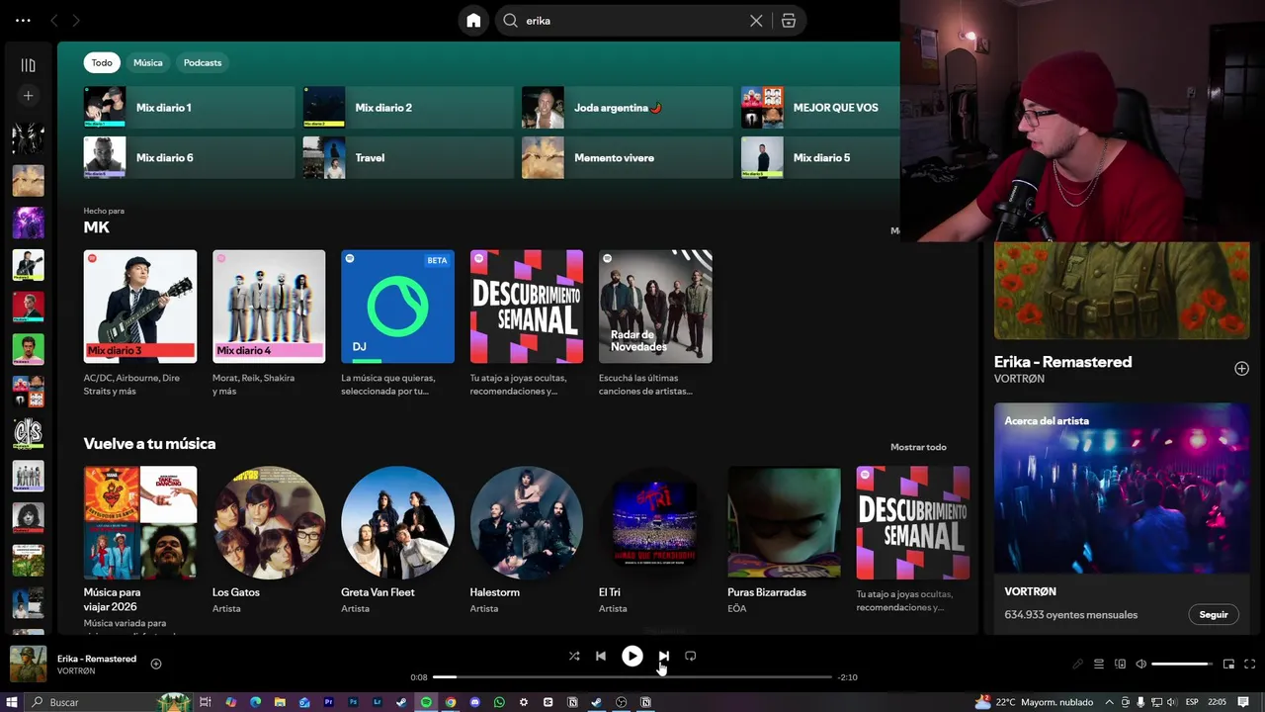Click the MK section heading
This screenshot has height=712, width=1265.
pos(96,227)
